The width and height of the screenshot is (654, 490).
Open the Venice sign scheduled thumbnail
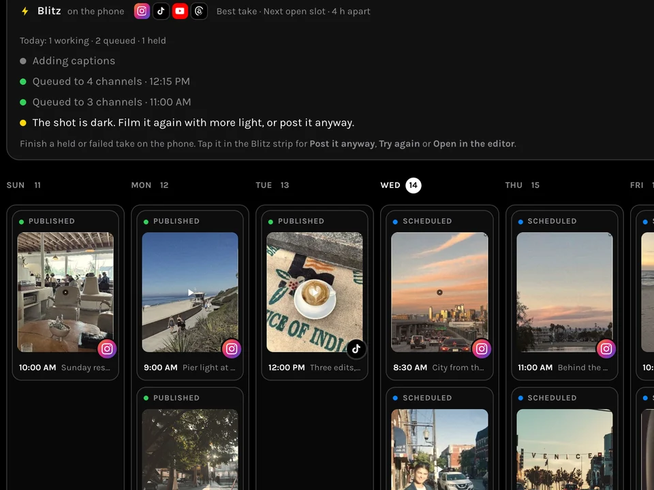tap(564, 450)
